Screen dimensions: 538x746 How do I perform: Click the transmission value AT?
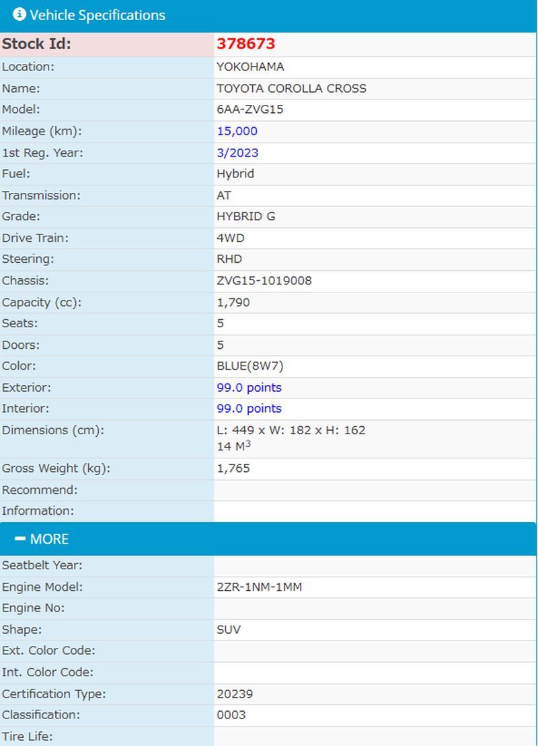[224, 196]
